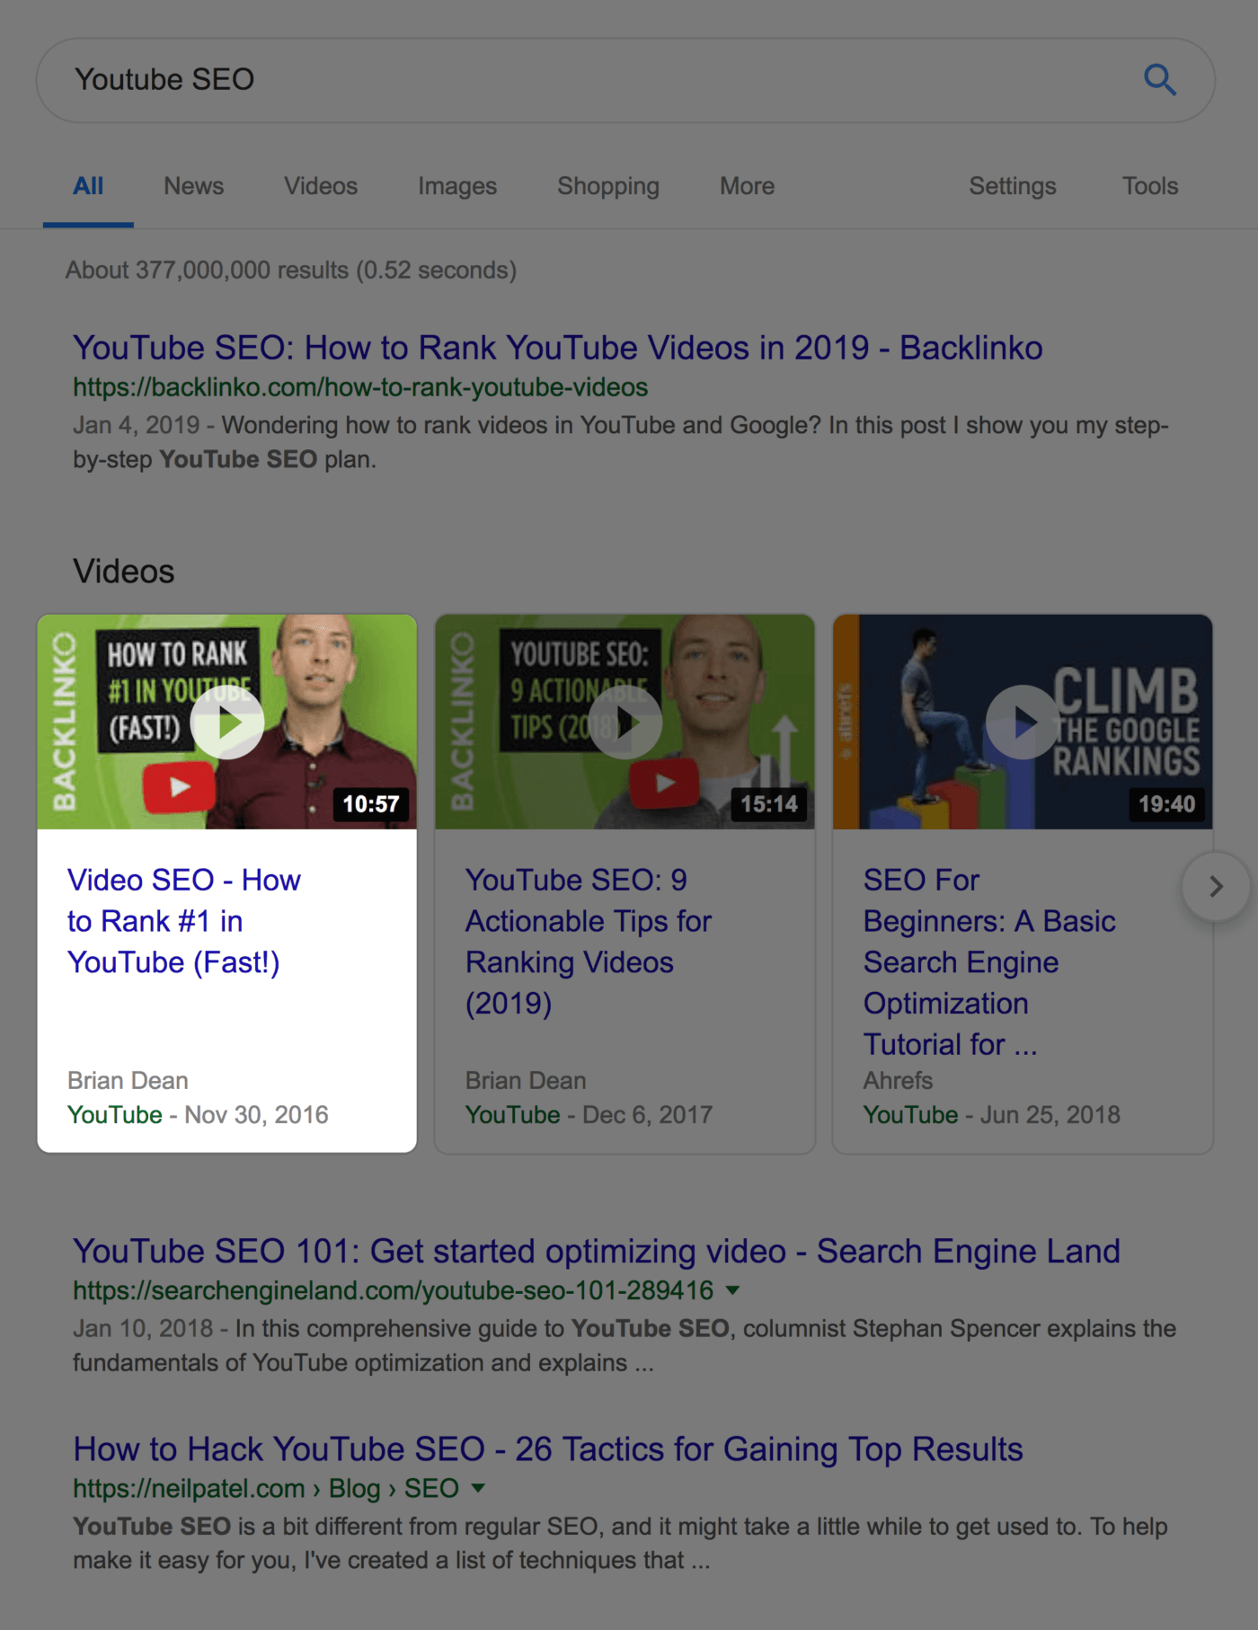
Task: Click Brian Dean on second video card
Action: coord(527,1080)
